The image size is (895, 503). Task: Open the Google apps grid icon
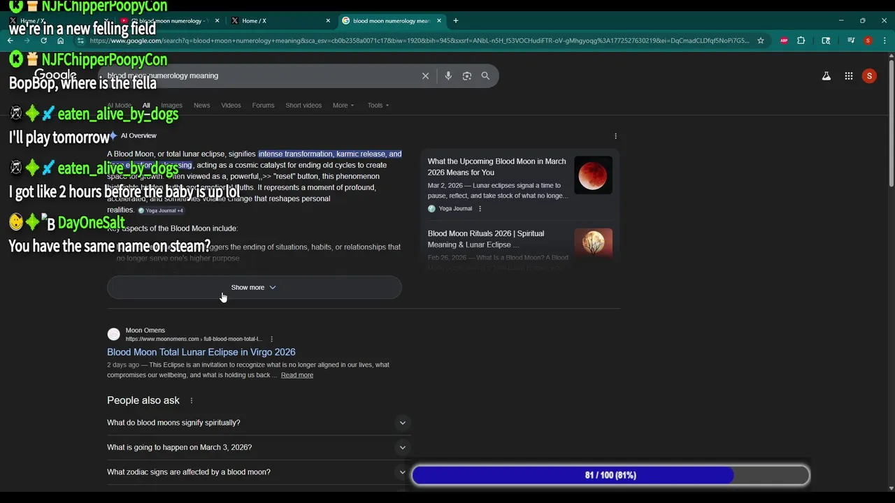(848, 76)
